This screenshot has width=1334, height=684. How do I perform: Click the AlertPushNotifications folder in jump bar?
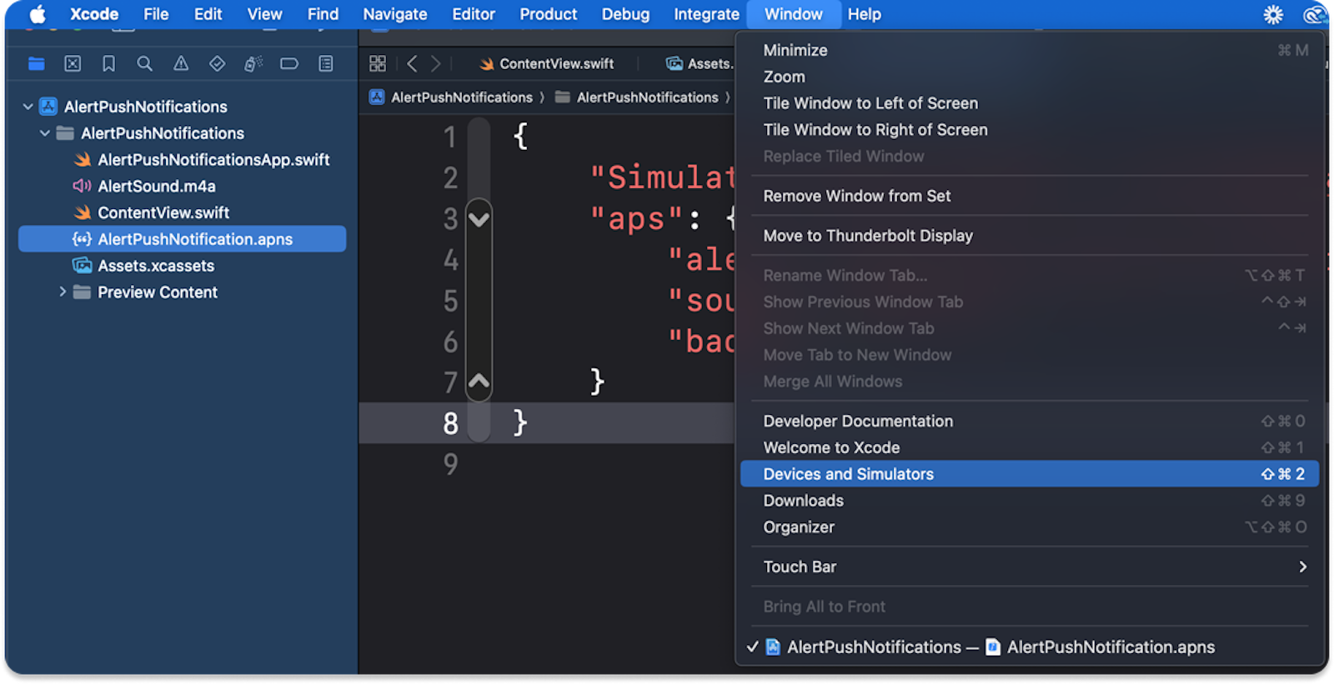[637, 97]
